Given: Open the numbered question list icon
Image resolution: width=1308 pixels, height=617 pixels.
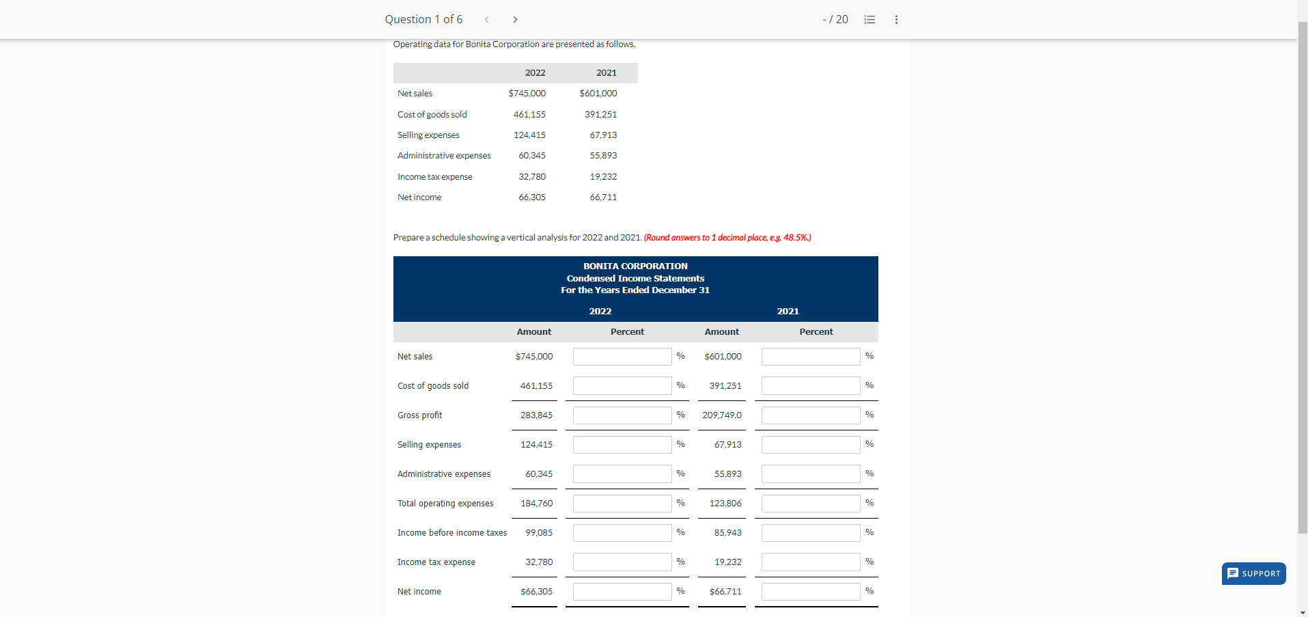Looking at the screenshot, I should click(869, 19).
